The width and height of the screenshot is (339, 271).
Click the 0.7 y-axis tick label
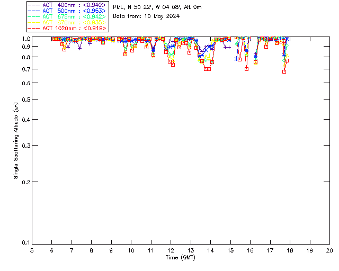pyautogui.click(x=26, y=69)
